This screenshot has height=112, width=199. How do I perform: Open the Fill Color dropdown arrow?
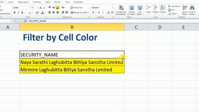39,12
